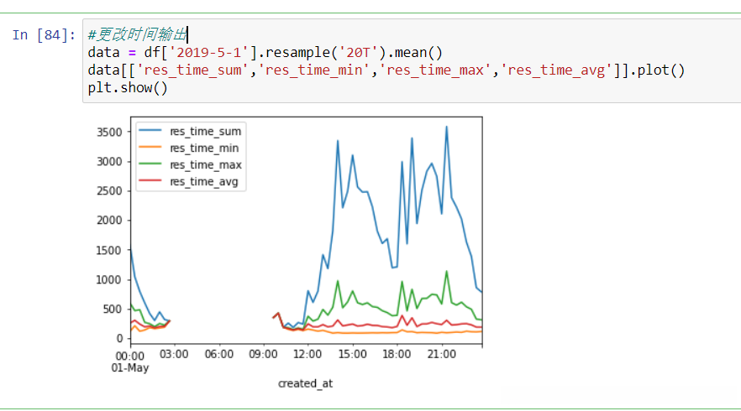Click the 12:00 x-axis tick label
Image resolution: width=741 pixels, height=411 pixels.
coord(307,354)
